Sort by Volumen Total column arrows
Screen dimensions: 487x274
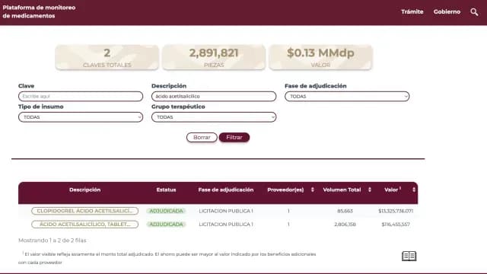click(370, 190)
